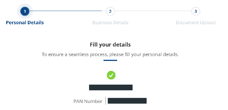
Task: Click the redacted name bar
Action: click(111, 87)
